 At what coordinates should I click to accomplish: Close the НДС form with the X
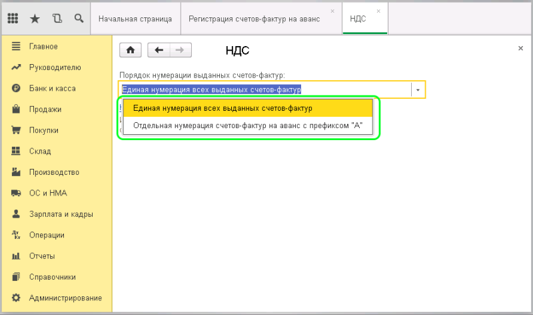pyautogui.click(x=520, y=48)
